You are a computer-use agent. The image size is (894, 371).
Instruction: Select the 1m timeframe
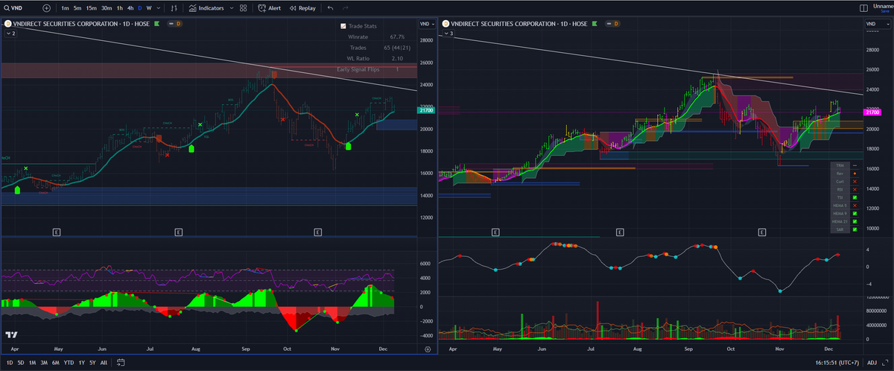66,7
